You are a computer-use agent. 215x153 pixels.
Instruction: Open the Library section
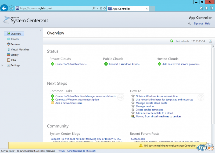15,55
